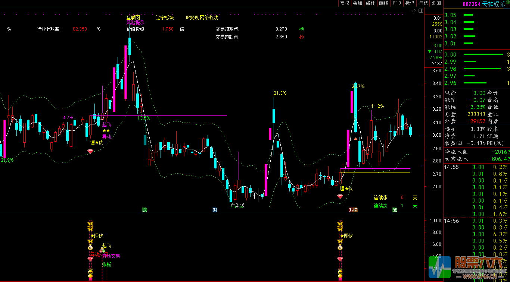Click the 辽宁板块 sector label
The width and height of the screenshot is (510, 282).
click(x=165, y=18)
